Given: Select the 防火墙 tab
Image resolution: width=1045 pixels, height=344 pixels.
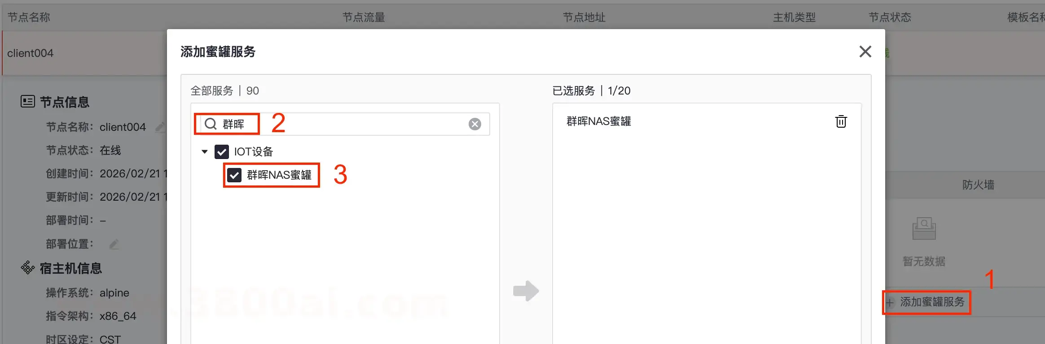Looking at the screenshot, I should point(978,185).
